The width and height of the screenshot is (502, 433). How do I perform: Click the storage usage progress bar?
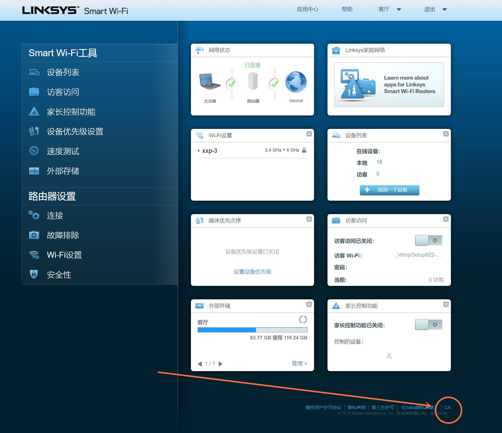pos(252,330)
